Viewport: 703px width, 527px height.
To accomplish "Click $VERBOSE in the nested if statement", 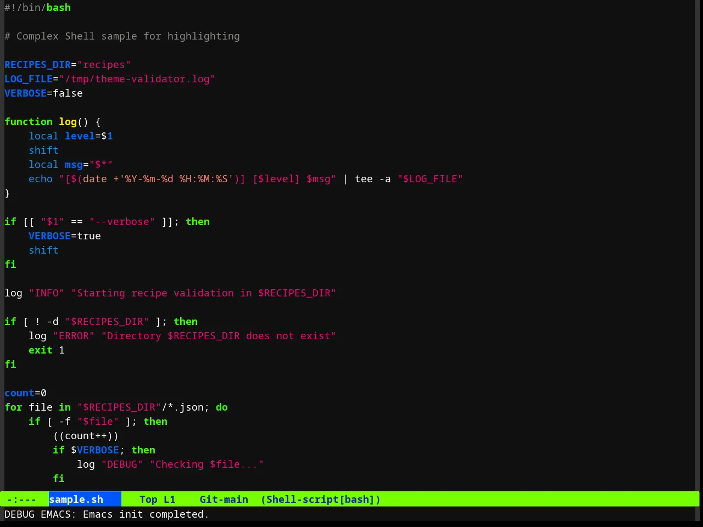I will [95, 450].
